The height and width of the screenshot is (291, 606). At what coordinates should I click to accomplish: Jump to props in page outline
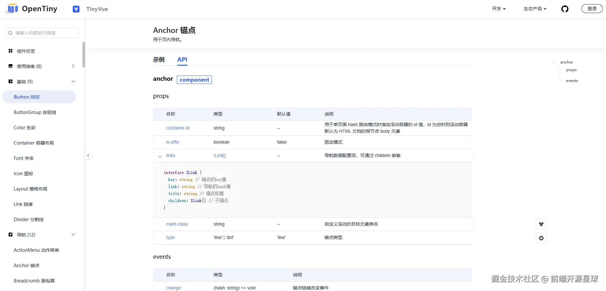(571, 70)
